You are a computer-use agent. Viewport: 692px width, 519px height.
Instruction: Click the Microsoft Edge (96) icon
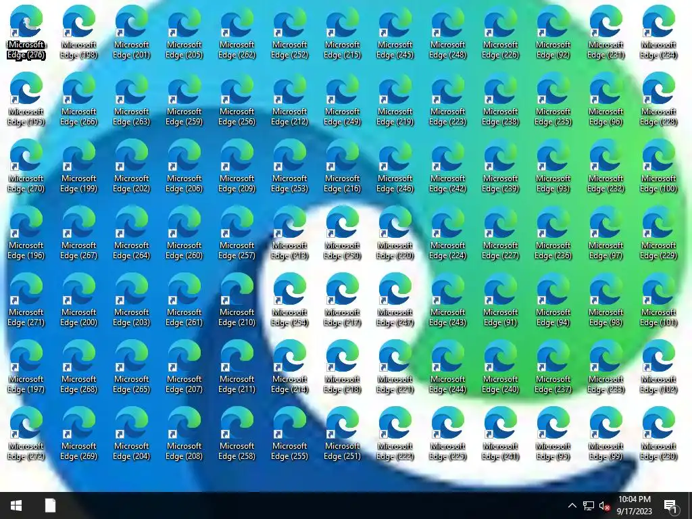click(605, 99)
